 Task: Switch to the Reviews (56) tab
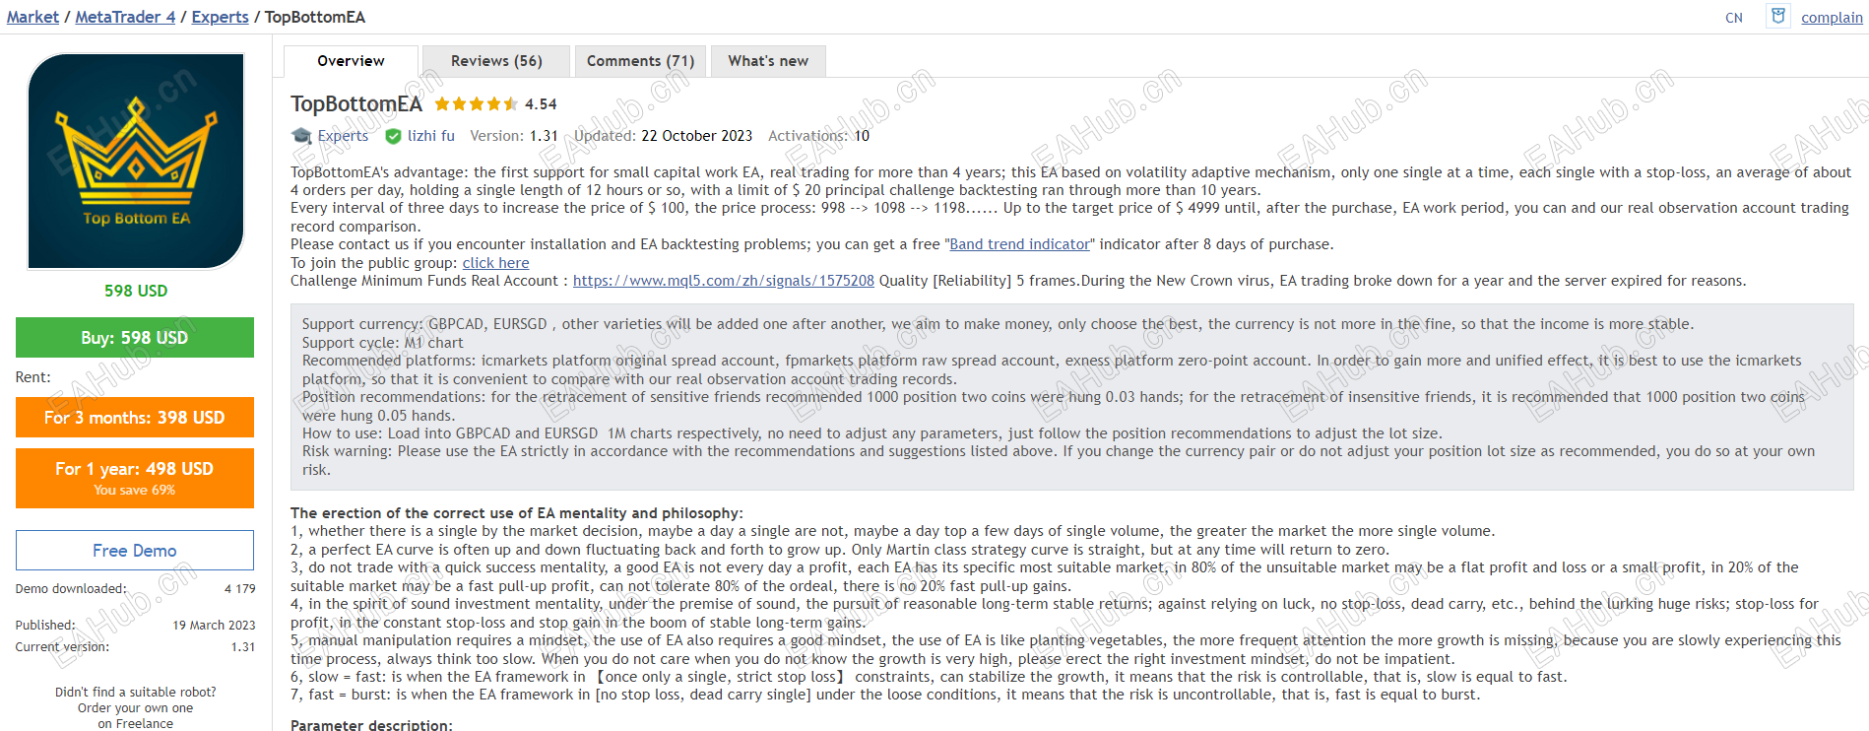pos(496,61)
